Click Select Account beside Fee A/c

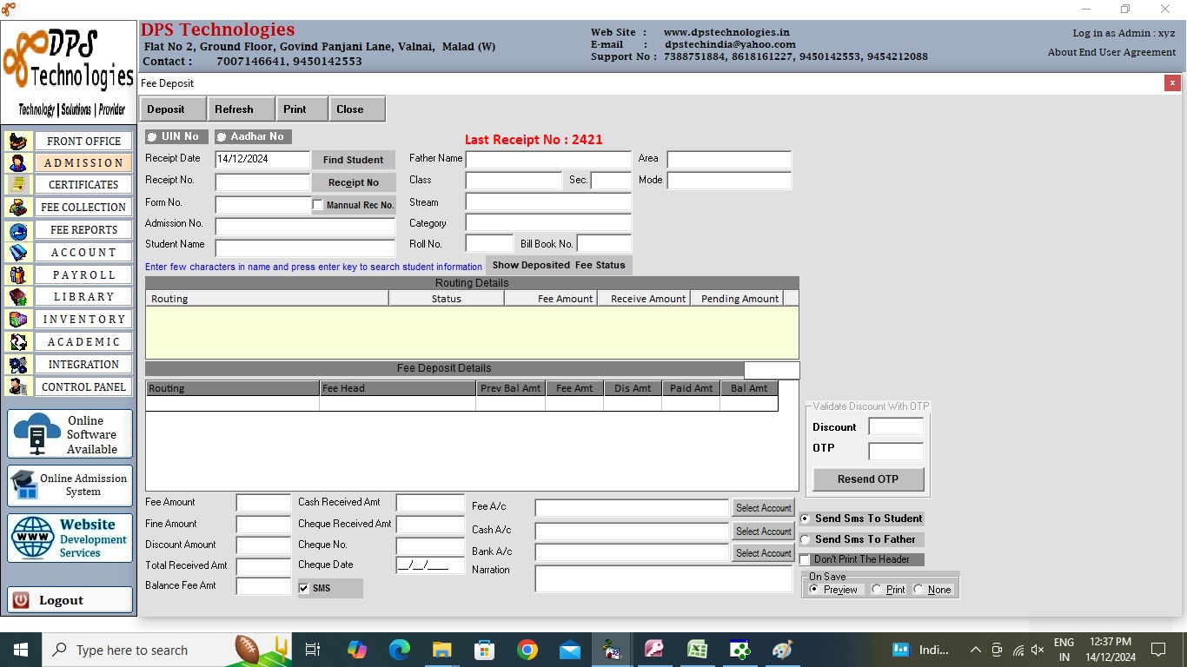(x=763, y=508)
